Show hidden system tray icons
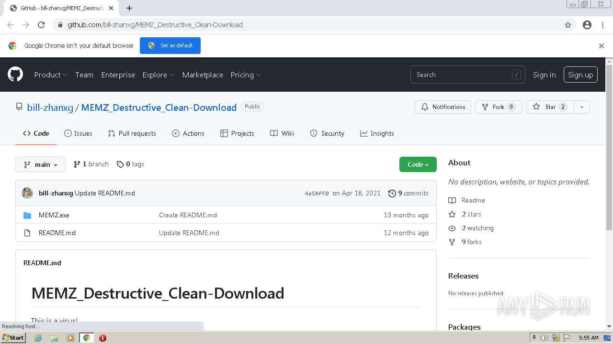This screenshot has width=613, height=344. point(534,338)
